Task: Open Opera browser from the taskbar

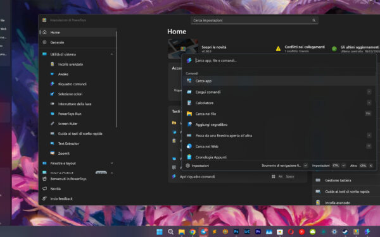Action: (291, 232)
